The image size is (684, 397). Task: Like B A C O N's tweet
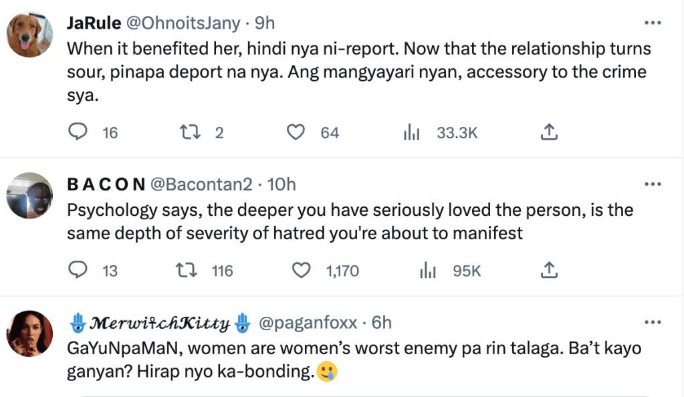click(303, 270)
